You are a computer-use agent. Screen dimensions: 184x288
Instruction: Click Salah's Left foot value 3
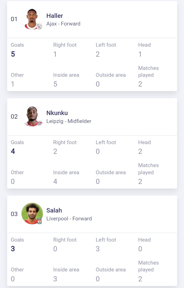[98, 249]
